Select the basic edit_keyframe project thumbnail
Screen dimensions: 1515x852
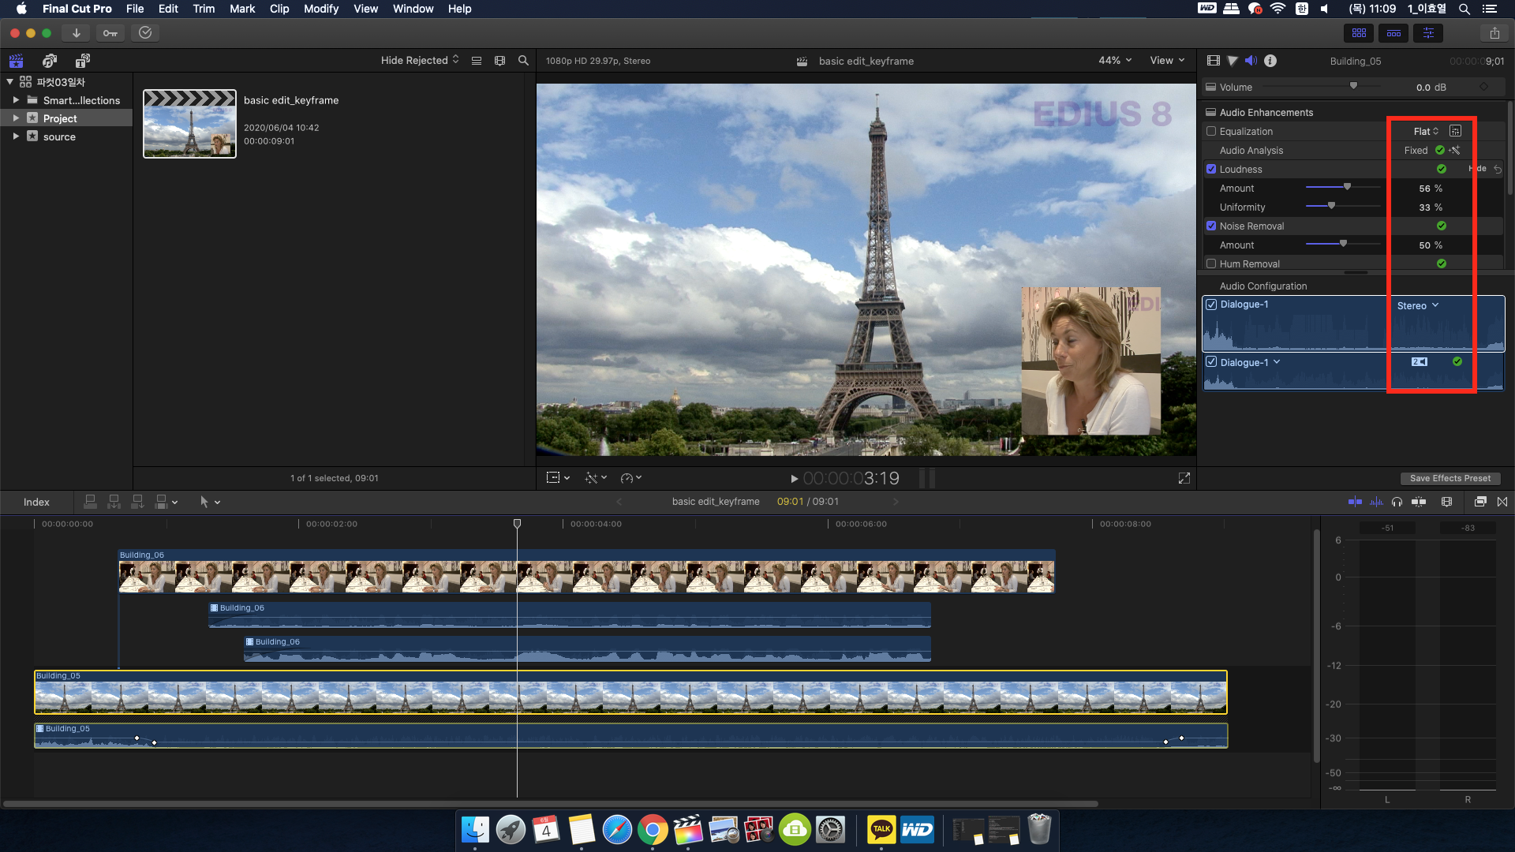pos(189,124)
